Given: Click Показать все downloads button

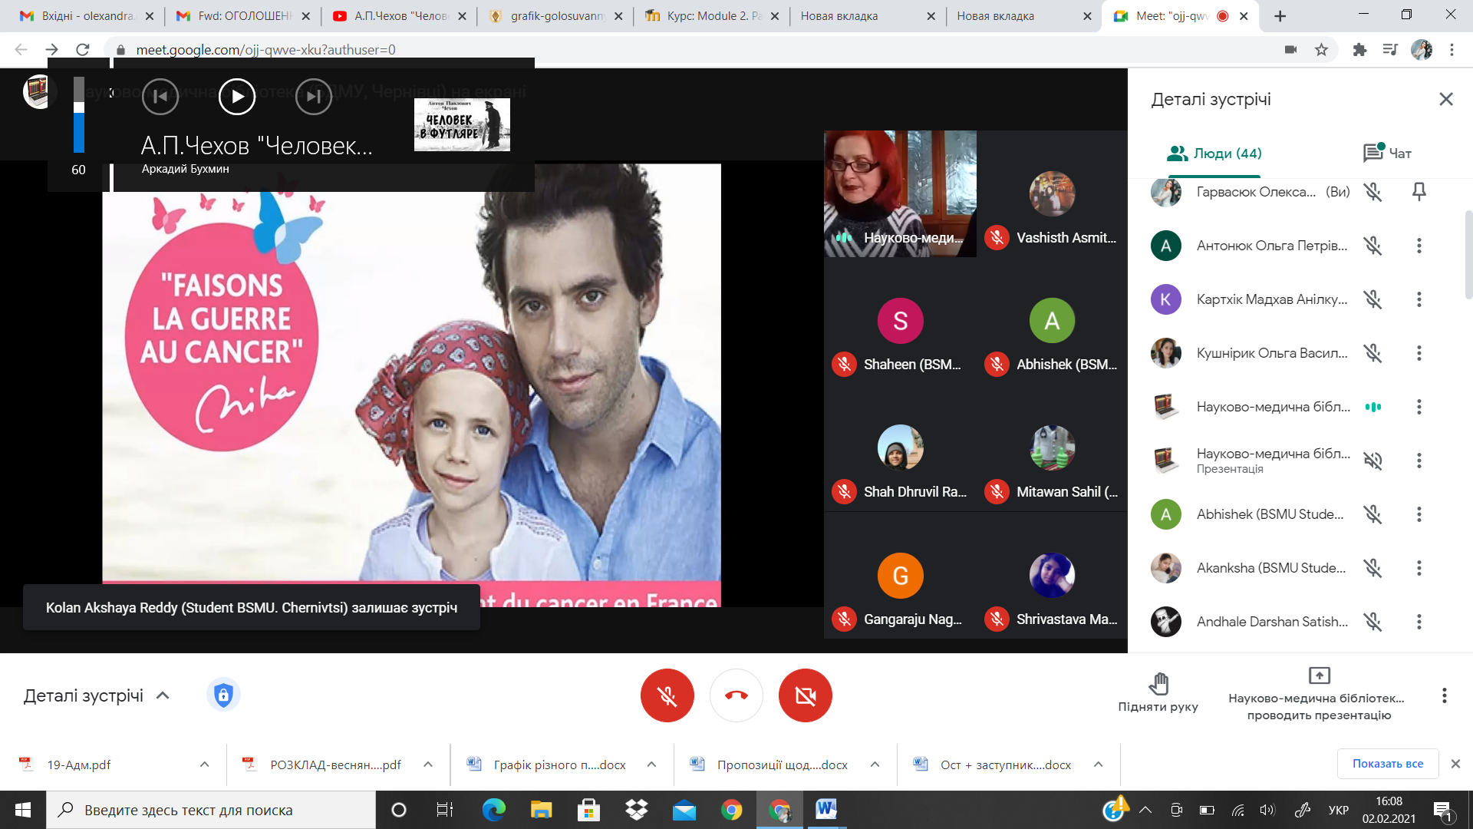Looking at the screenshot, I should [1388, 764].
